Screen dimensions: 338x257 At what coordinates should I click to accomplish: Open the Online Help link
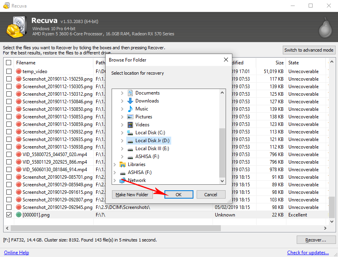click(16, 253)
